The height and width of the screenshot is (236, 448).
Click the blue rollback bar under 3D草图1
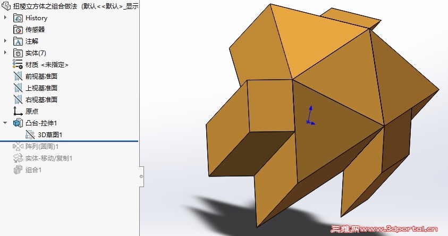[69, 141]
